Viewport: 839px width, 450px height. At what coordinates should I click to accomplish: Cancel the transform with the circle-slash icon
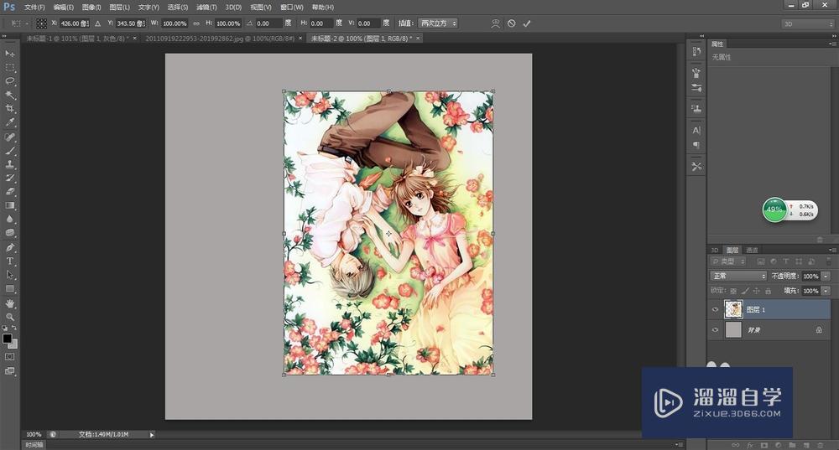(x=511, y=23)
